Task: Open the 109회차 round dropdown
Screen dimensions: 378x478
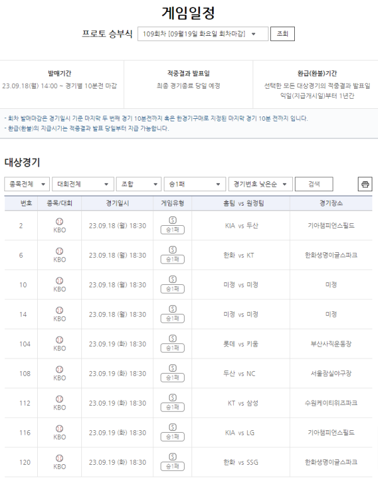Action: (x=203, y=34)
